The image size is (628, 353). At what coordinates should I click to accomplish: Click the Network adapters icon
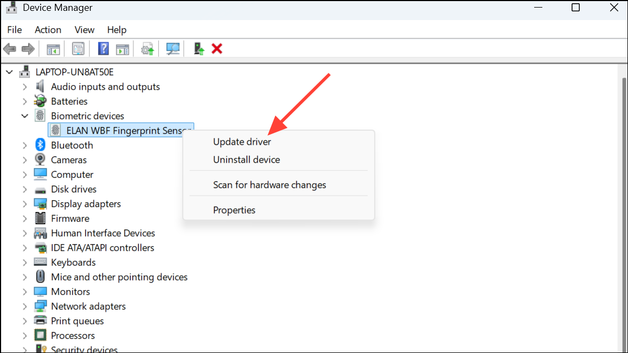click(40, 306)
